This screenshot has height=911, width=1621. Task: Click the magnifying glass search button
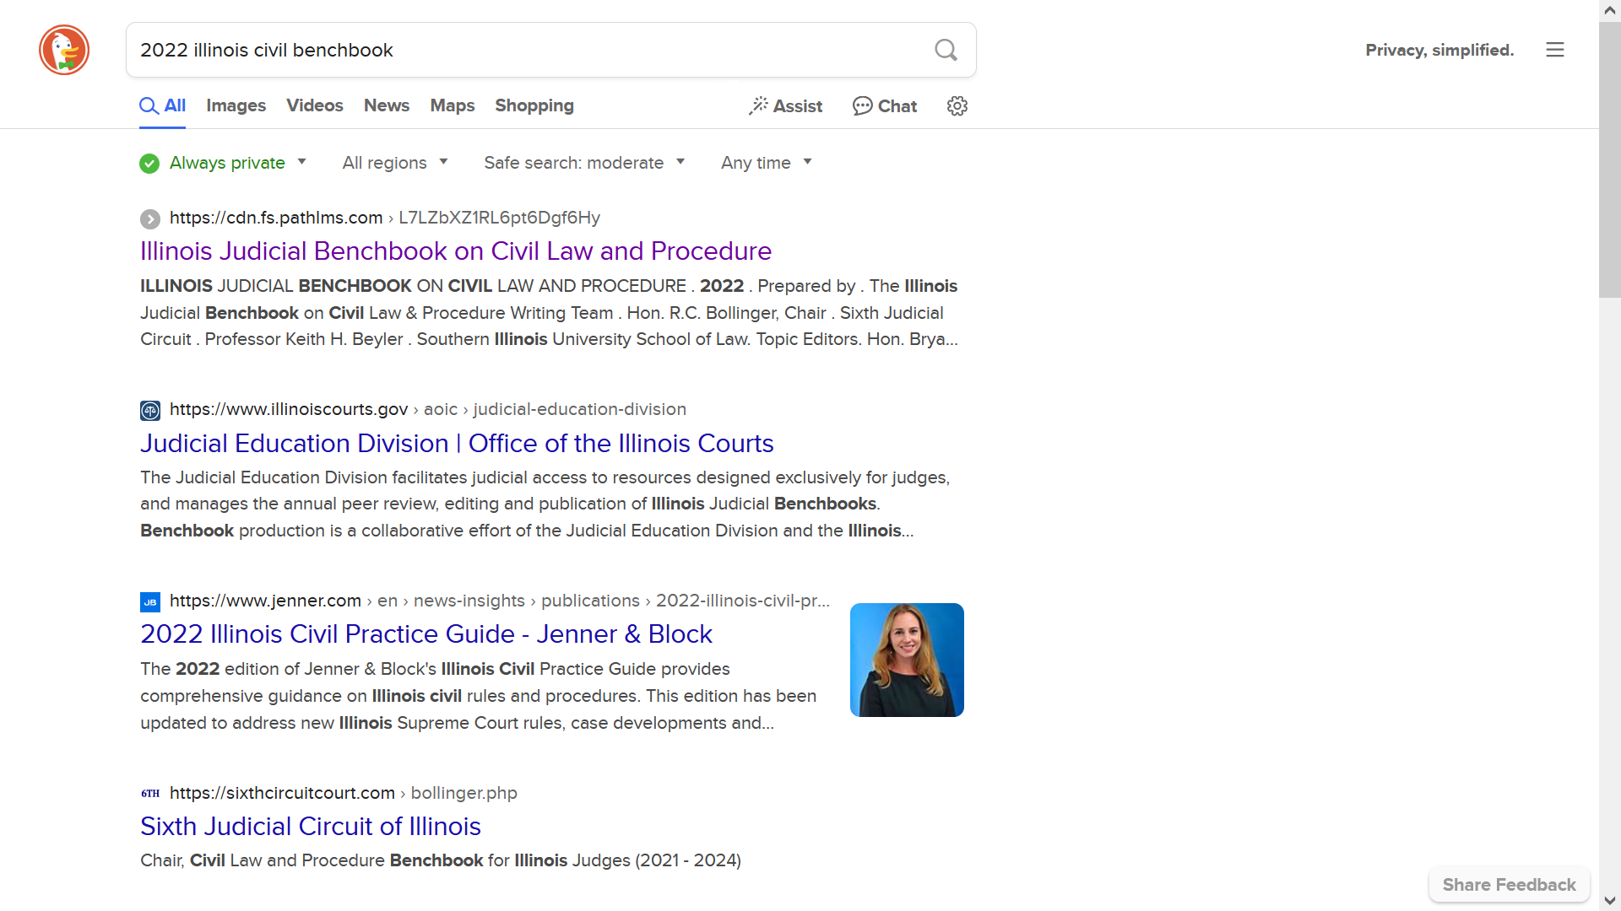(x=946, y=50)
